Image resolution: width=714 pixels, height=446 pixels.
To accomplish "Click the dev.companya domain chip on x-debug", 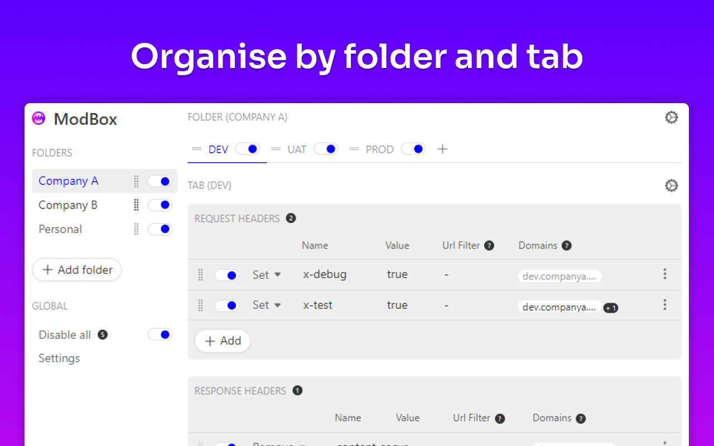I will click(559, 275).
